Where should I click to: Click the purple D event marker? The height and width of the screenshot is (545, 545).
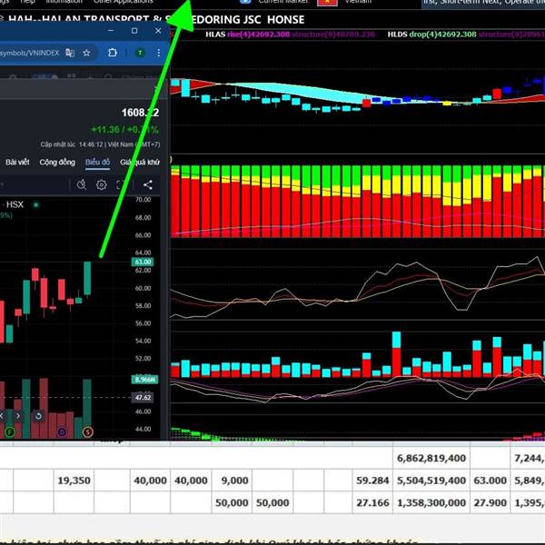pos(62,432)
